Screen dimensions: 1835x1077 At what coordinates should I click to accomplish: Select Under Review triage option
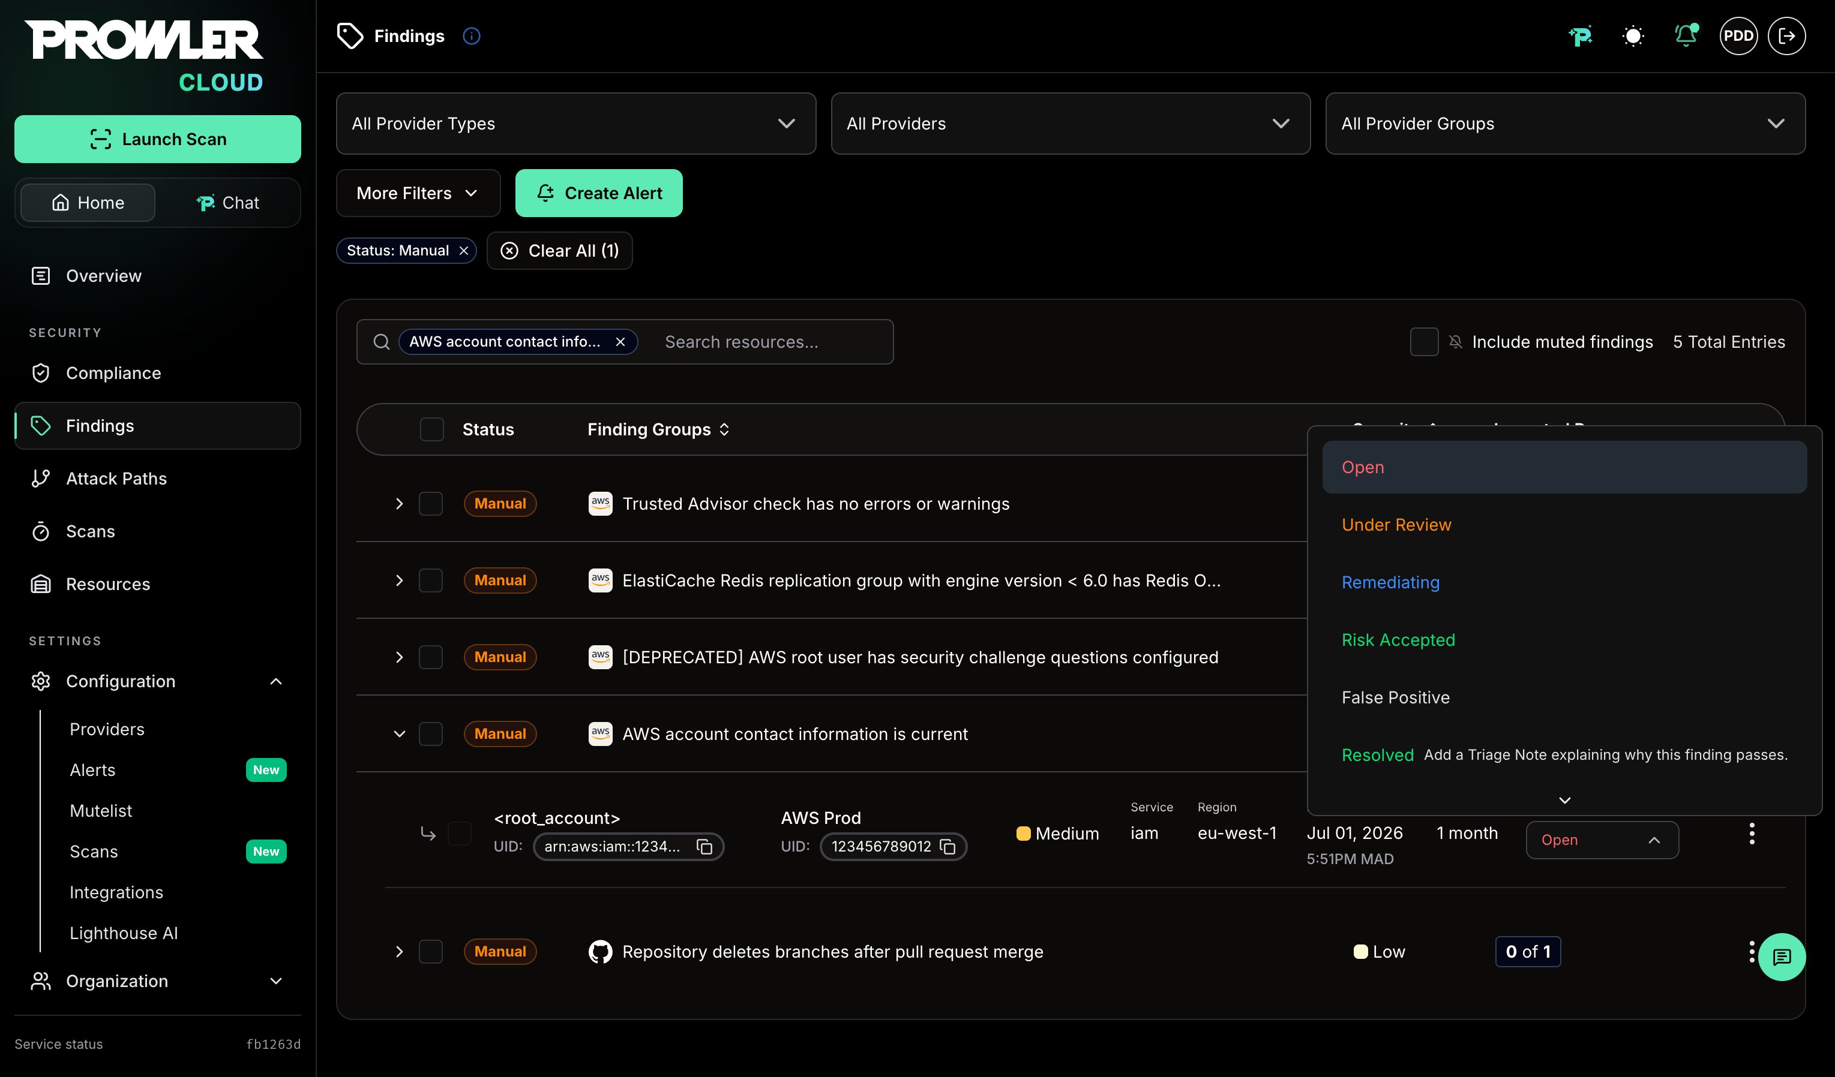click(1564, 525)
